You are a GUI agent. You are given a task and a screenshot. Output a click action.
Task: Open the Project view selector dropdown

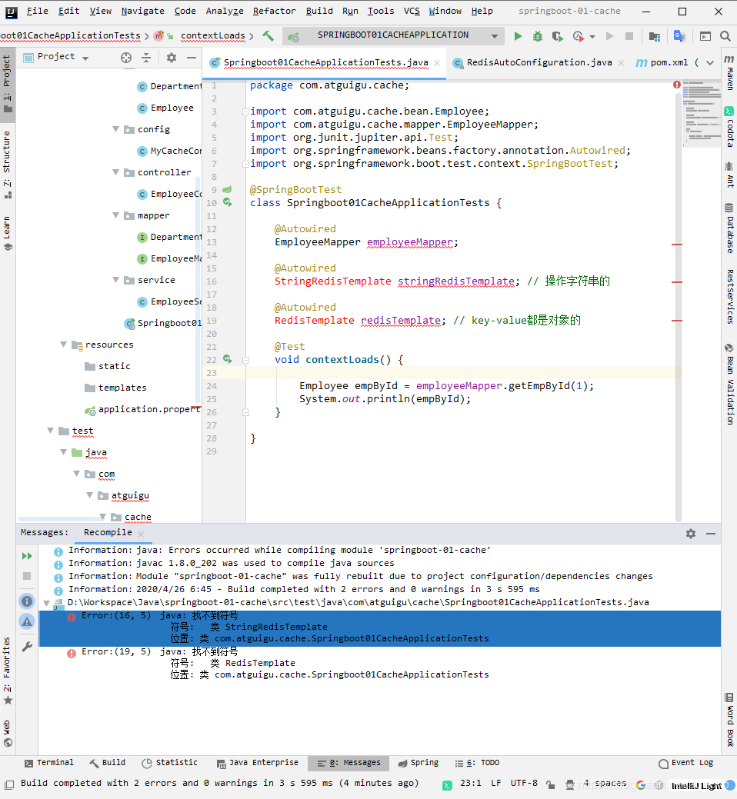[x=85, y=57]
